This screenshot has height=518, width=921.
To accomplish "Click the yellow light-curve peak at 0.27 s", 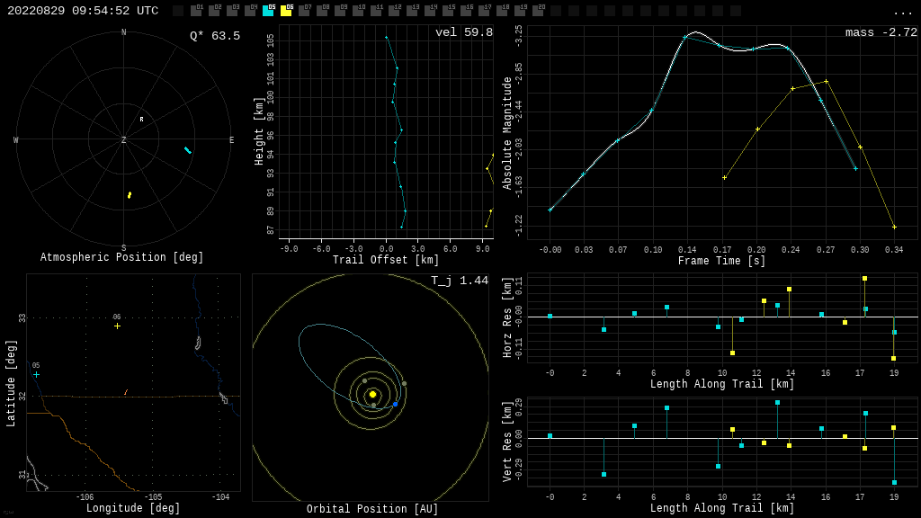I will 827,82.
